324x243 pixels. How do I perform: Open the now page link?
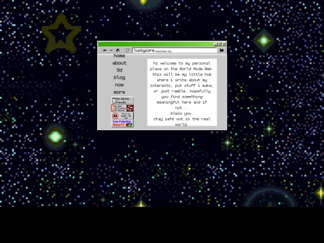coord(119,85)
